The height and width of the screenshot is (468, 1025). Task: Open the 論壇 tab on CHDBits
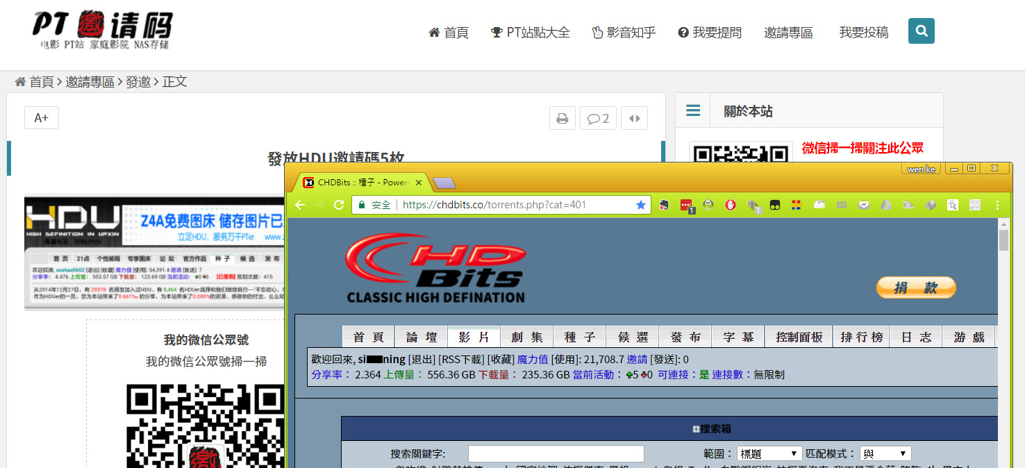pos(422,337)
